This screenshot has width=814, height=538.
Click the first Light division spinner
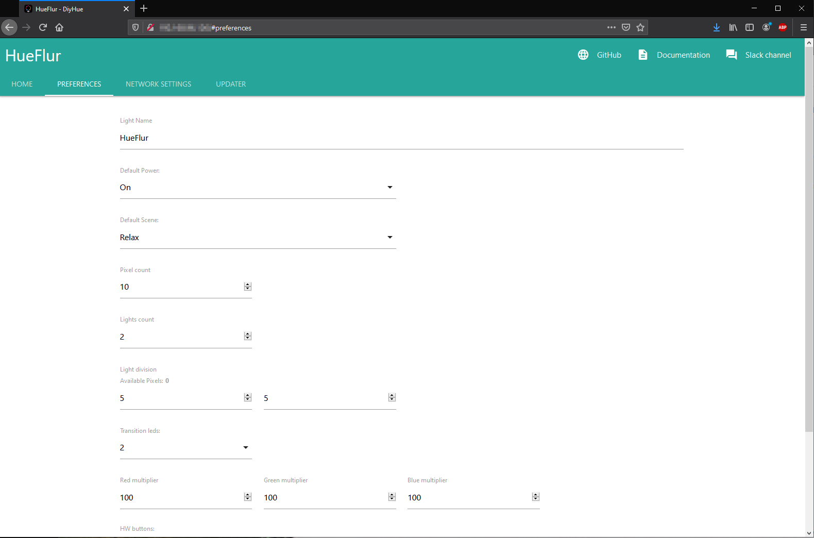tap(248, 397)
